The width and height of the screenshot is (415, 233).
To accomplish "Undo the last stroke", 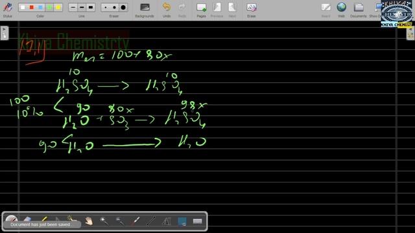I will click(167, 10).
